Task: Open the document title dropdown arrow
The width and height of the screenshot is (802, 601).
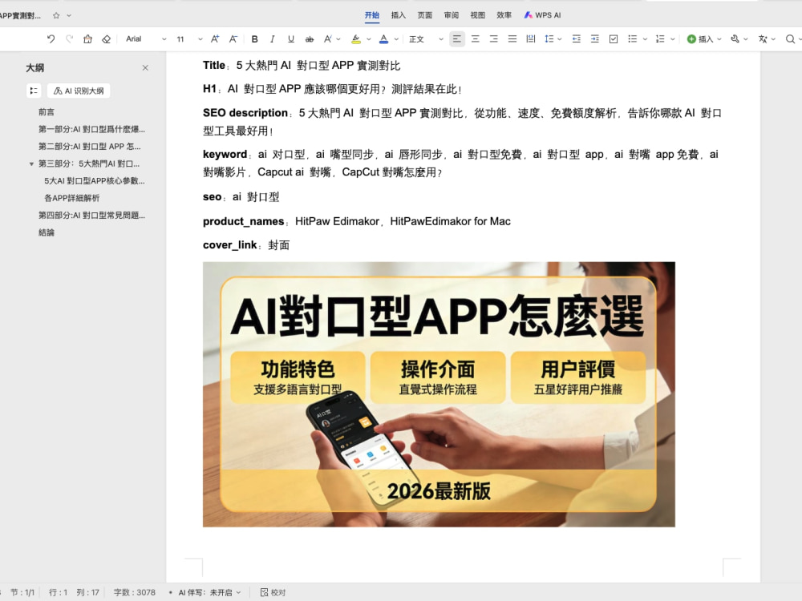Action: (69, 15)
